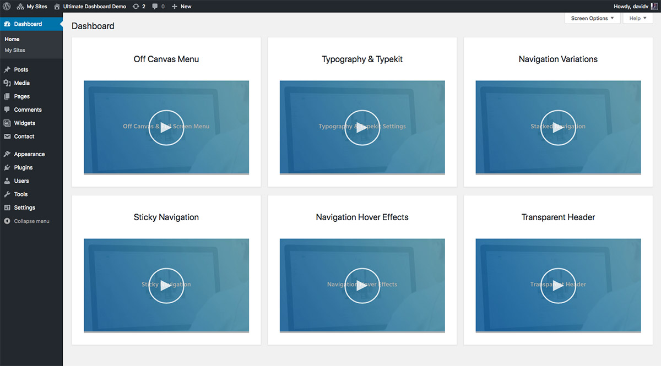Expand the Help dropdown tab
Viewport: 661px width, 366px height.
click(x=638, y=18)
